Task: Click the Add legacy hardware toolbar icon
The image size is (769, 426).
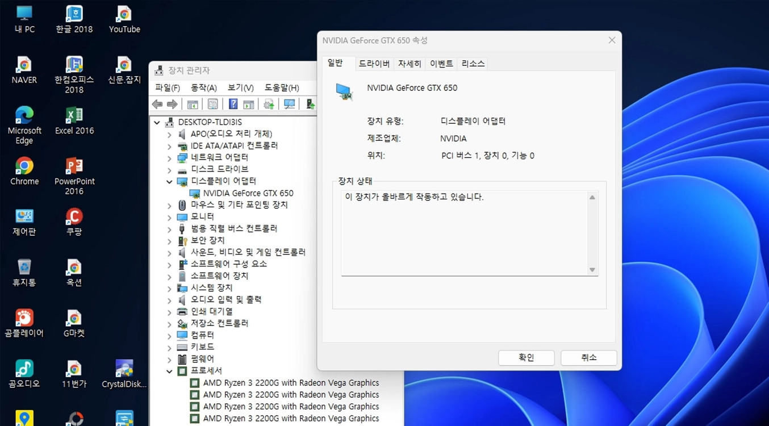Action: point(310,104)
